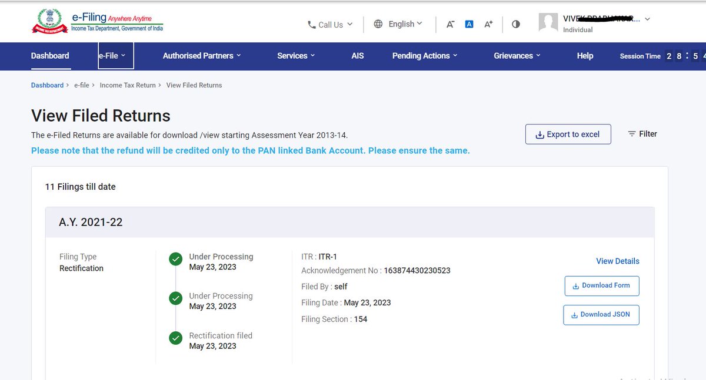The image size is (706, 380).
Task: Click e-file breadcrumb
Action: [82, 85]
